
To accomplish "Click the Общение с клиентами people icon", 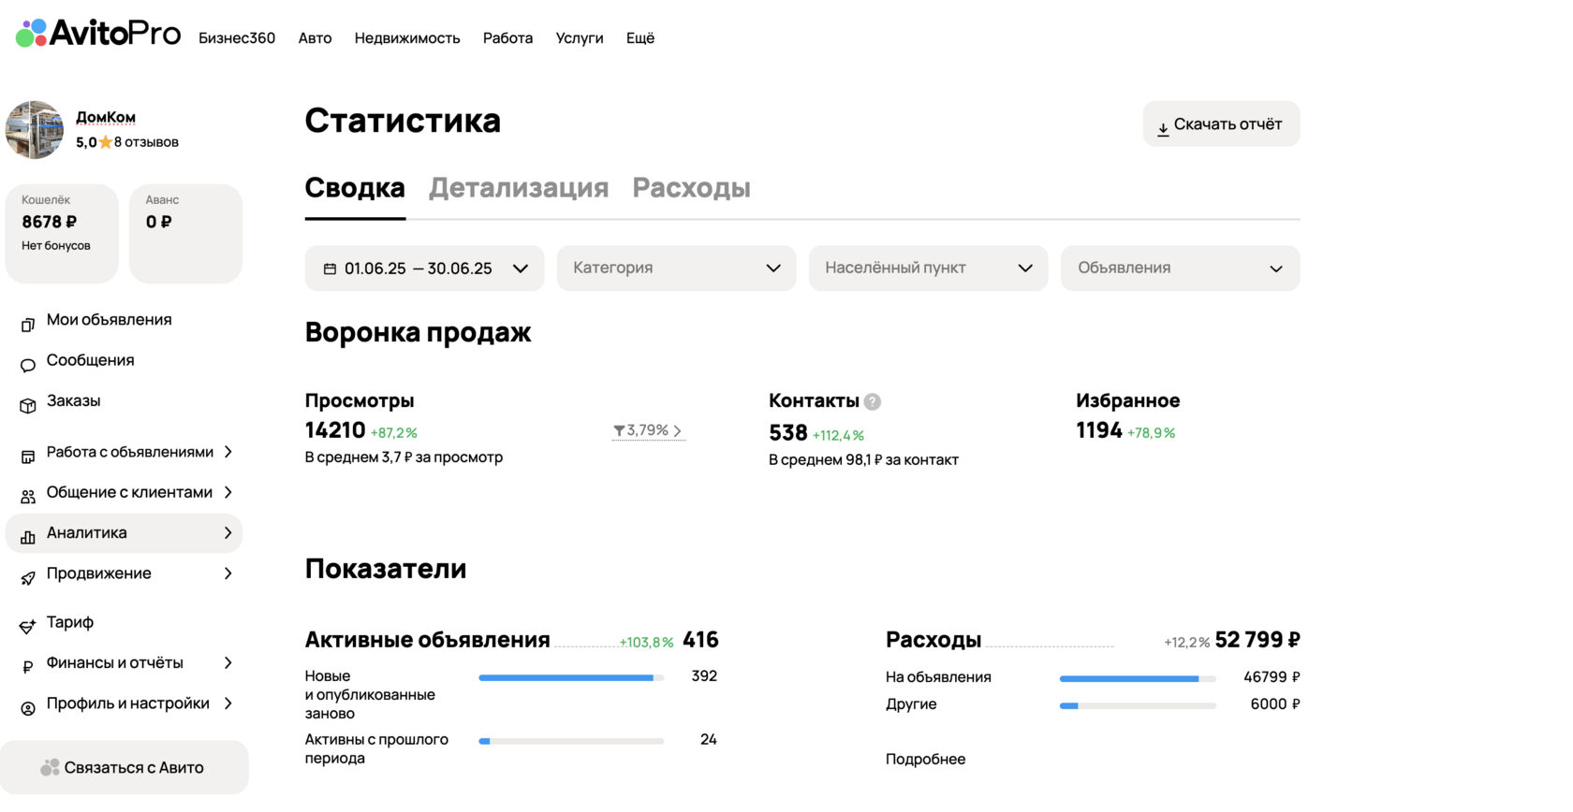I will point(28,497).
